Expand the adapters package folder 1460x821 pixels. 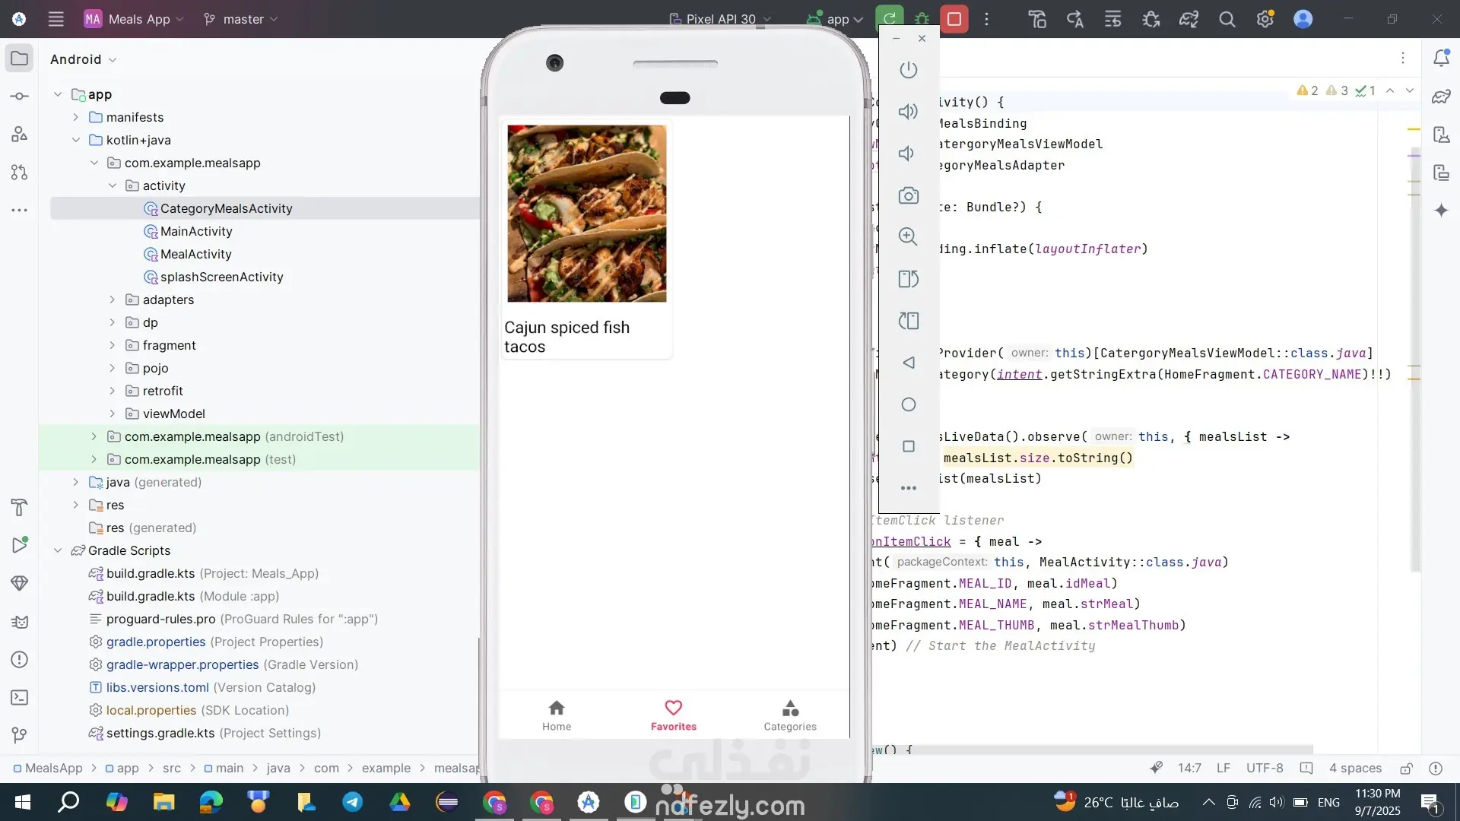coord(113,300)
